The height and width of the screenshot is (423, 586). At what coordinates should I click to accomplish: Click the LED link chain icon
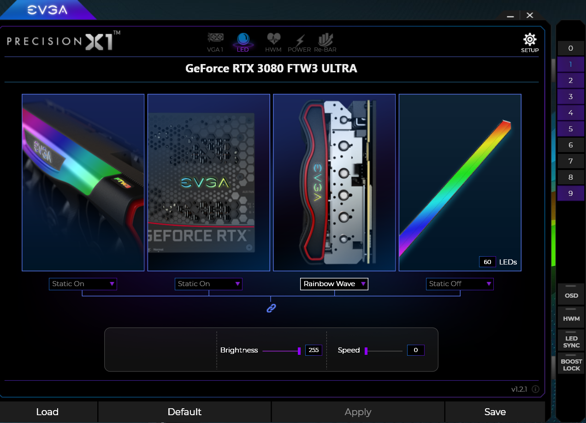click(x=271, y=308)
